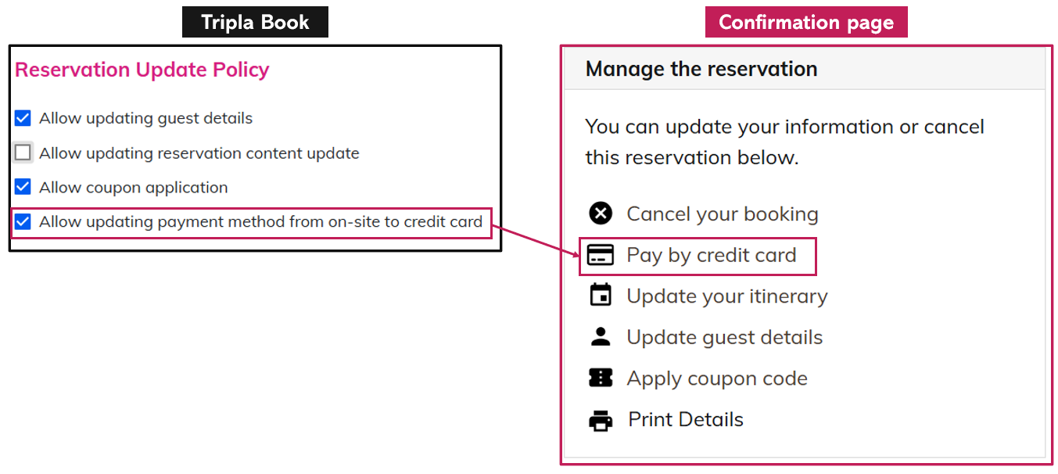Click the Reservation Update Policy heading
1058x474 pixels.
point(142,70)
